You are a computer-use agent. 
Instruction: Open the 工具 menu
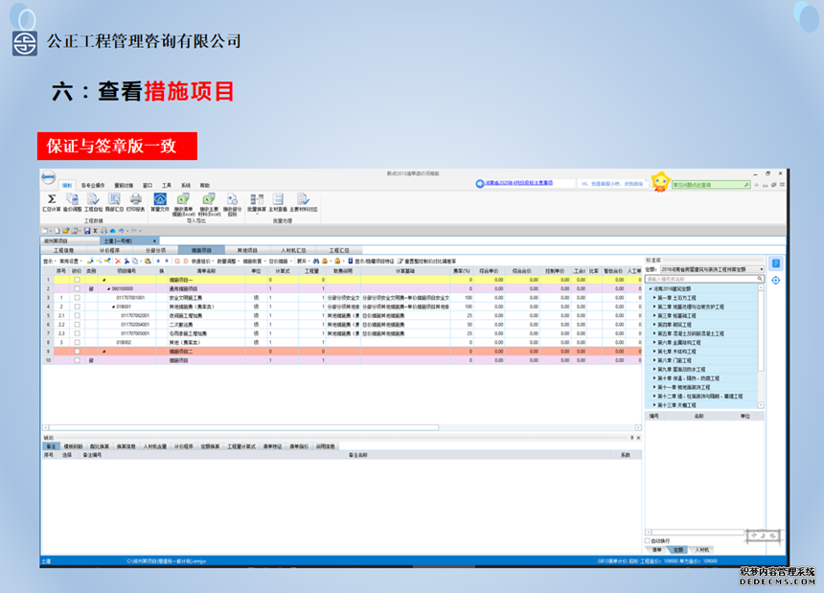coord(166,184)
